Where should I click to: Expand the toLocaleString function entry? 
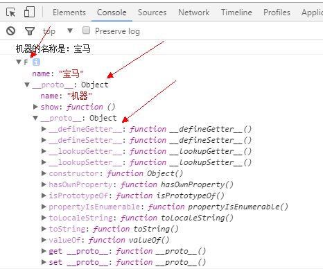tap(44, 218)
